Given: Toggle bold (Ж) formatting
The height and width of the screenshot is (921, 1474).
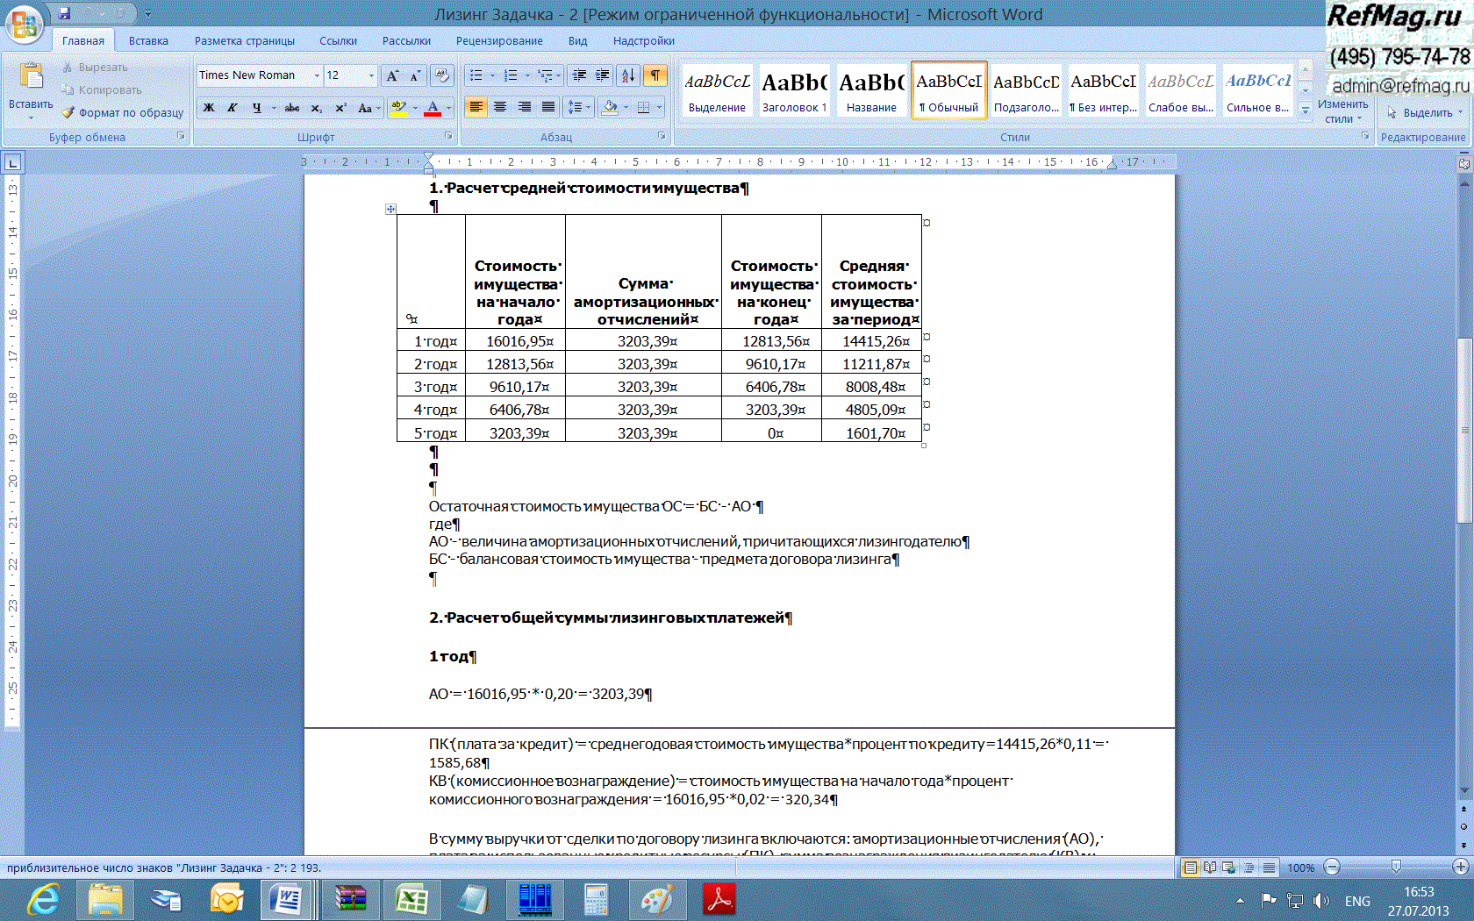Looking at the screenshot, I should [209, 108].
